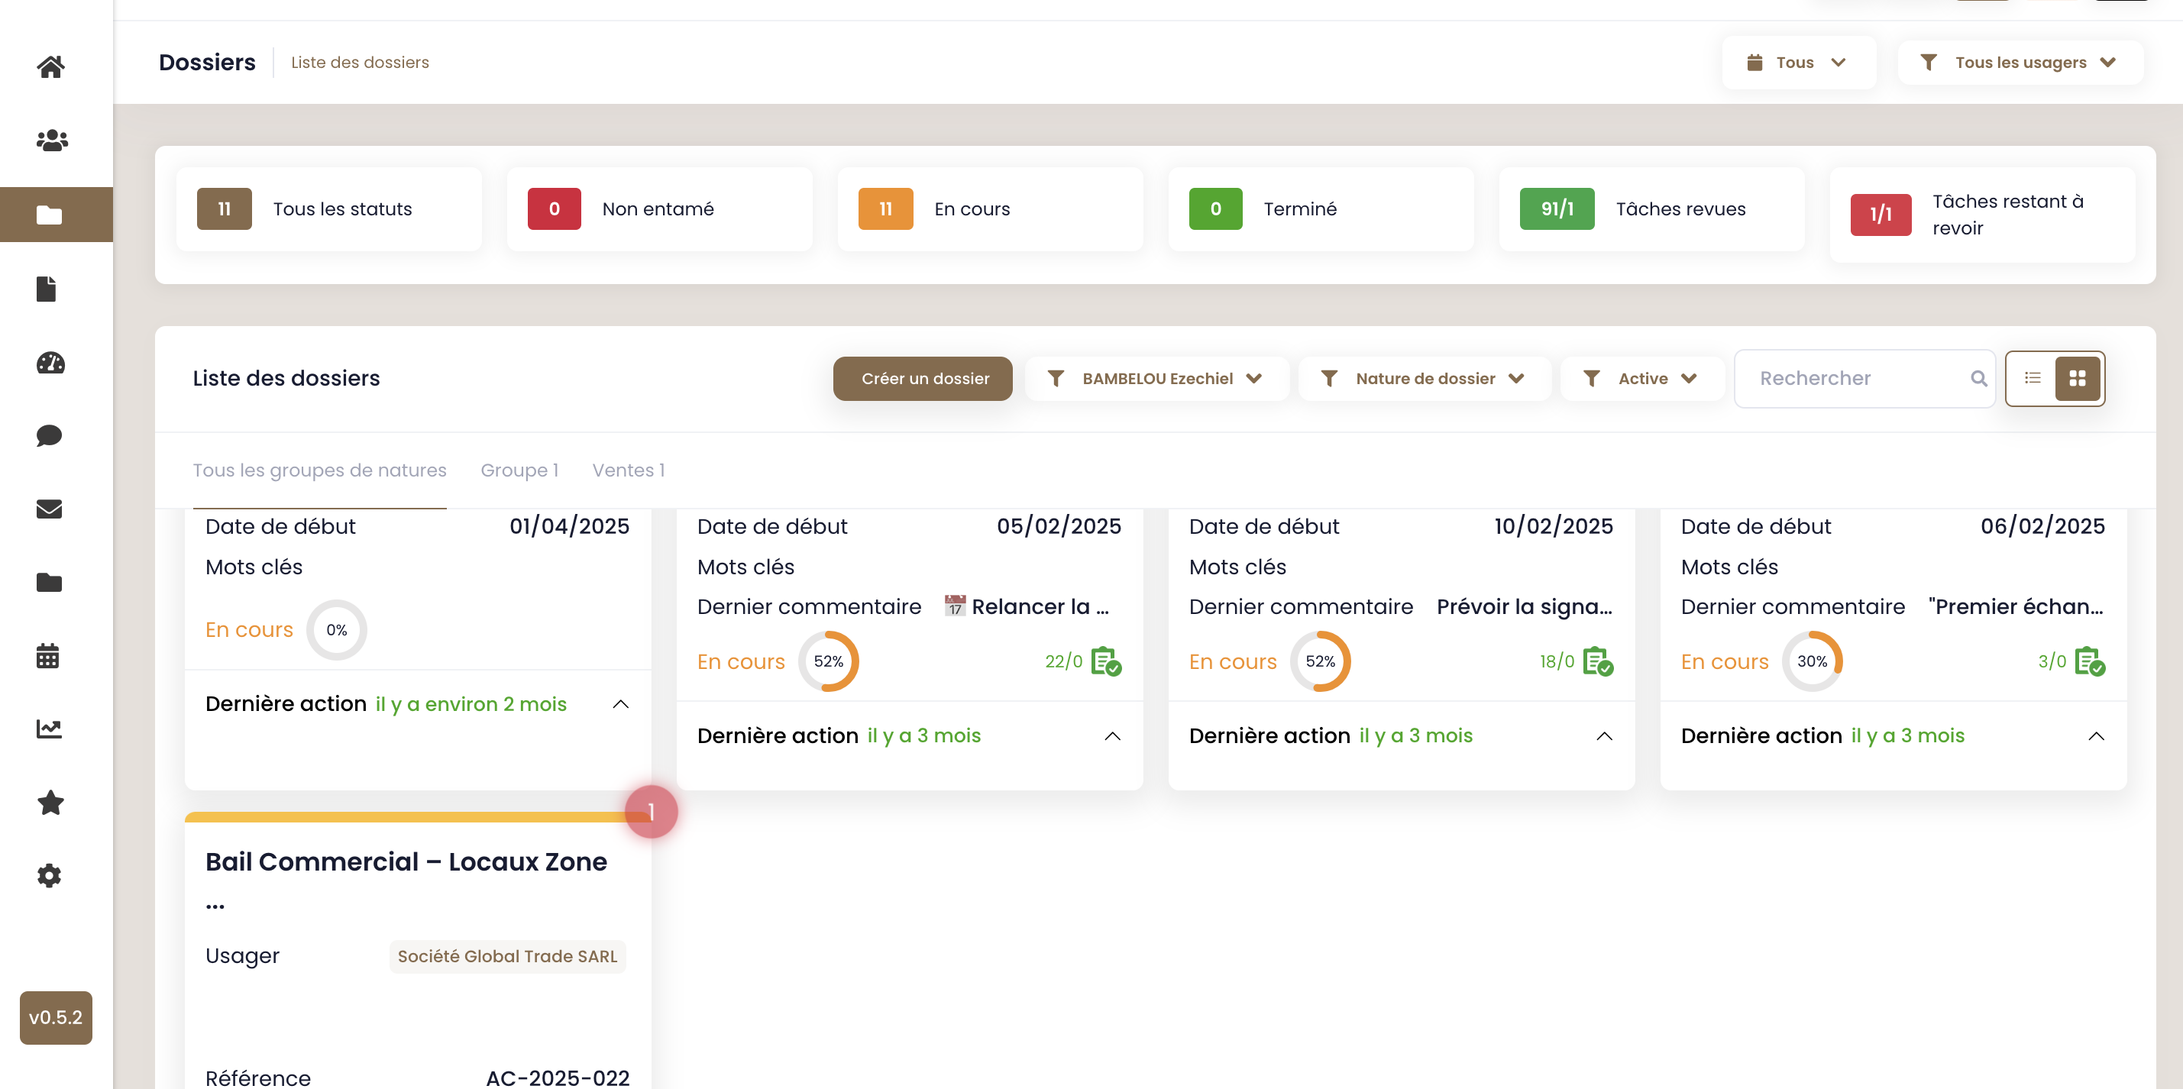Switch to list view layout
The width and height of the screenshot is (2183, 1089).
click(x=2033, y=378)
